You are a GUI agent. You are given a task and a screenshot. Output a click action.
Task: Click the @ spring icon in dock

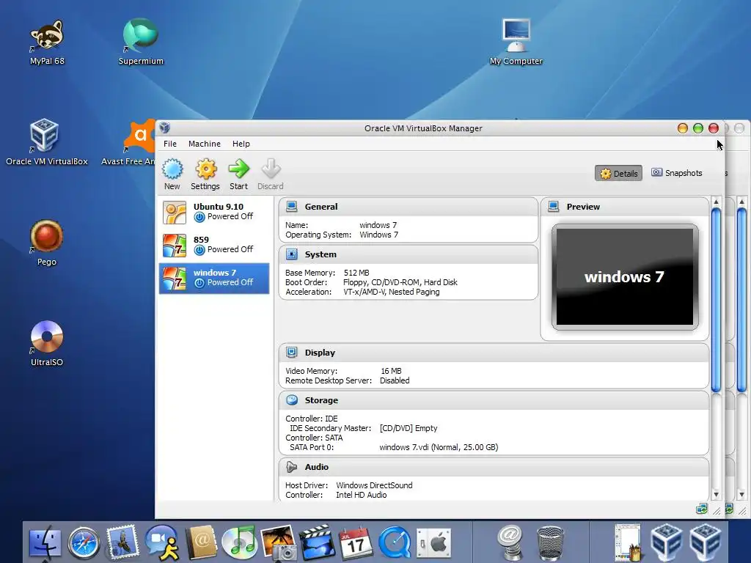coord(510,542)
